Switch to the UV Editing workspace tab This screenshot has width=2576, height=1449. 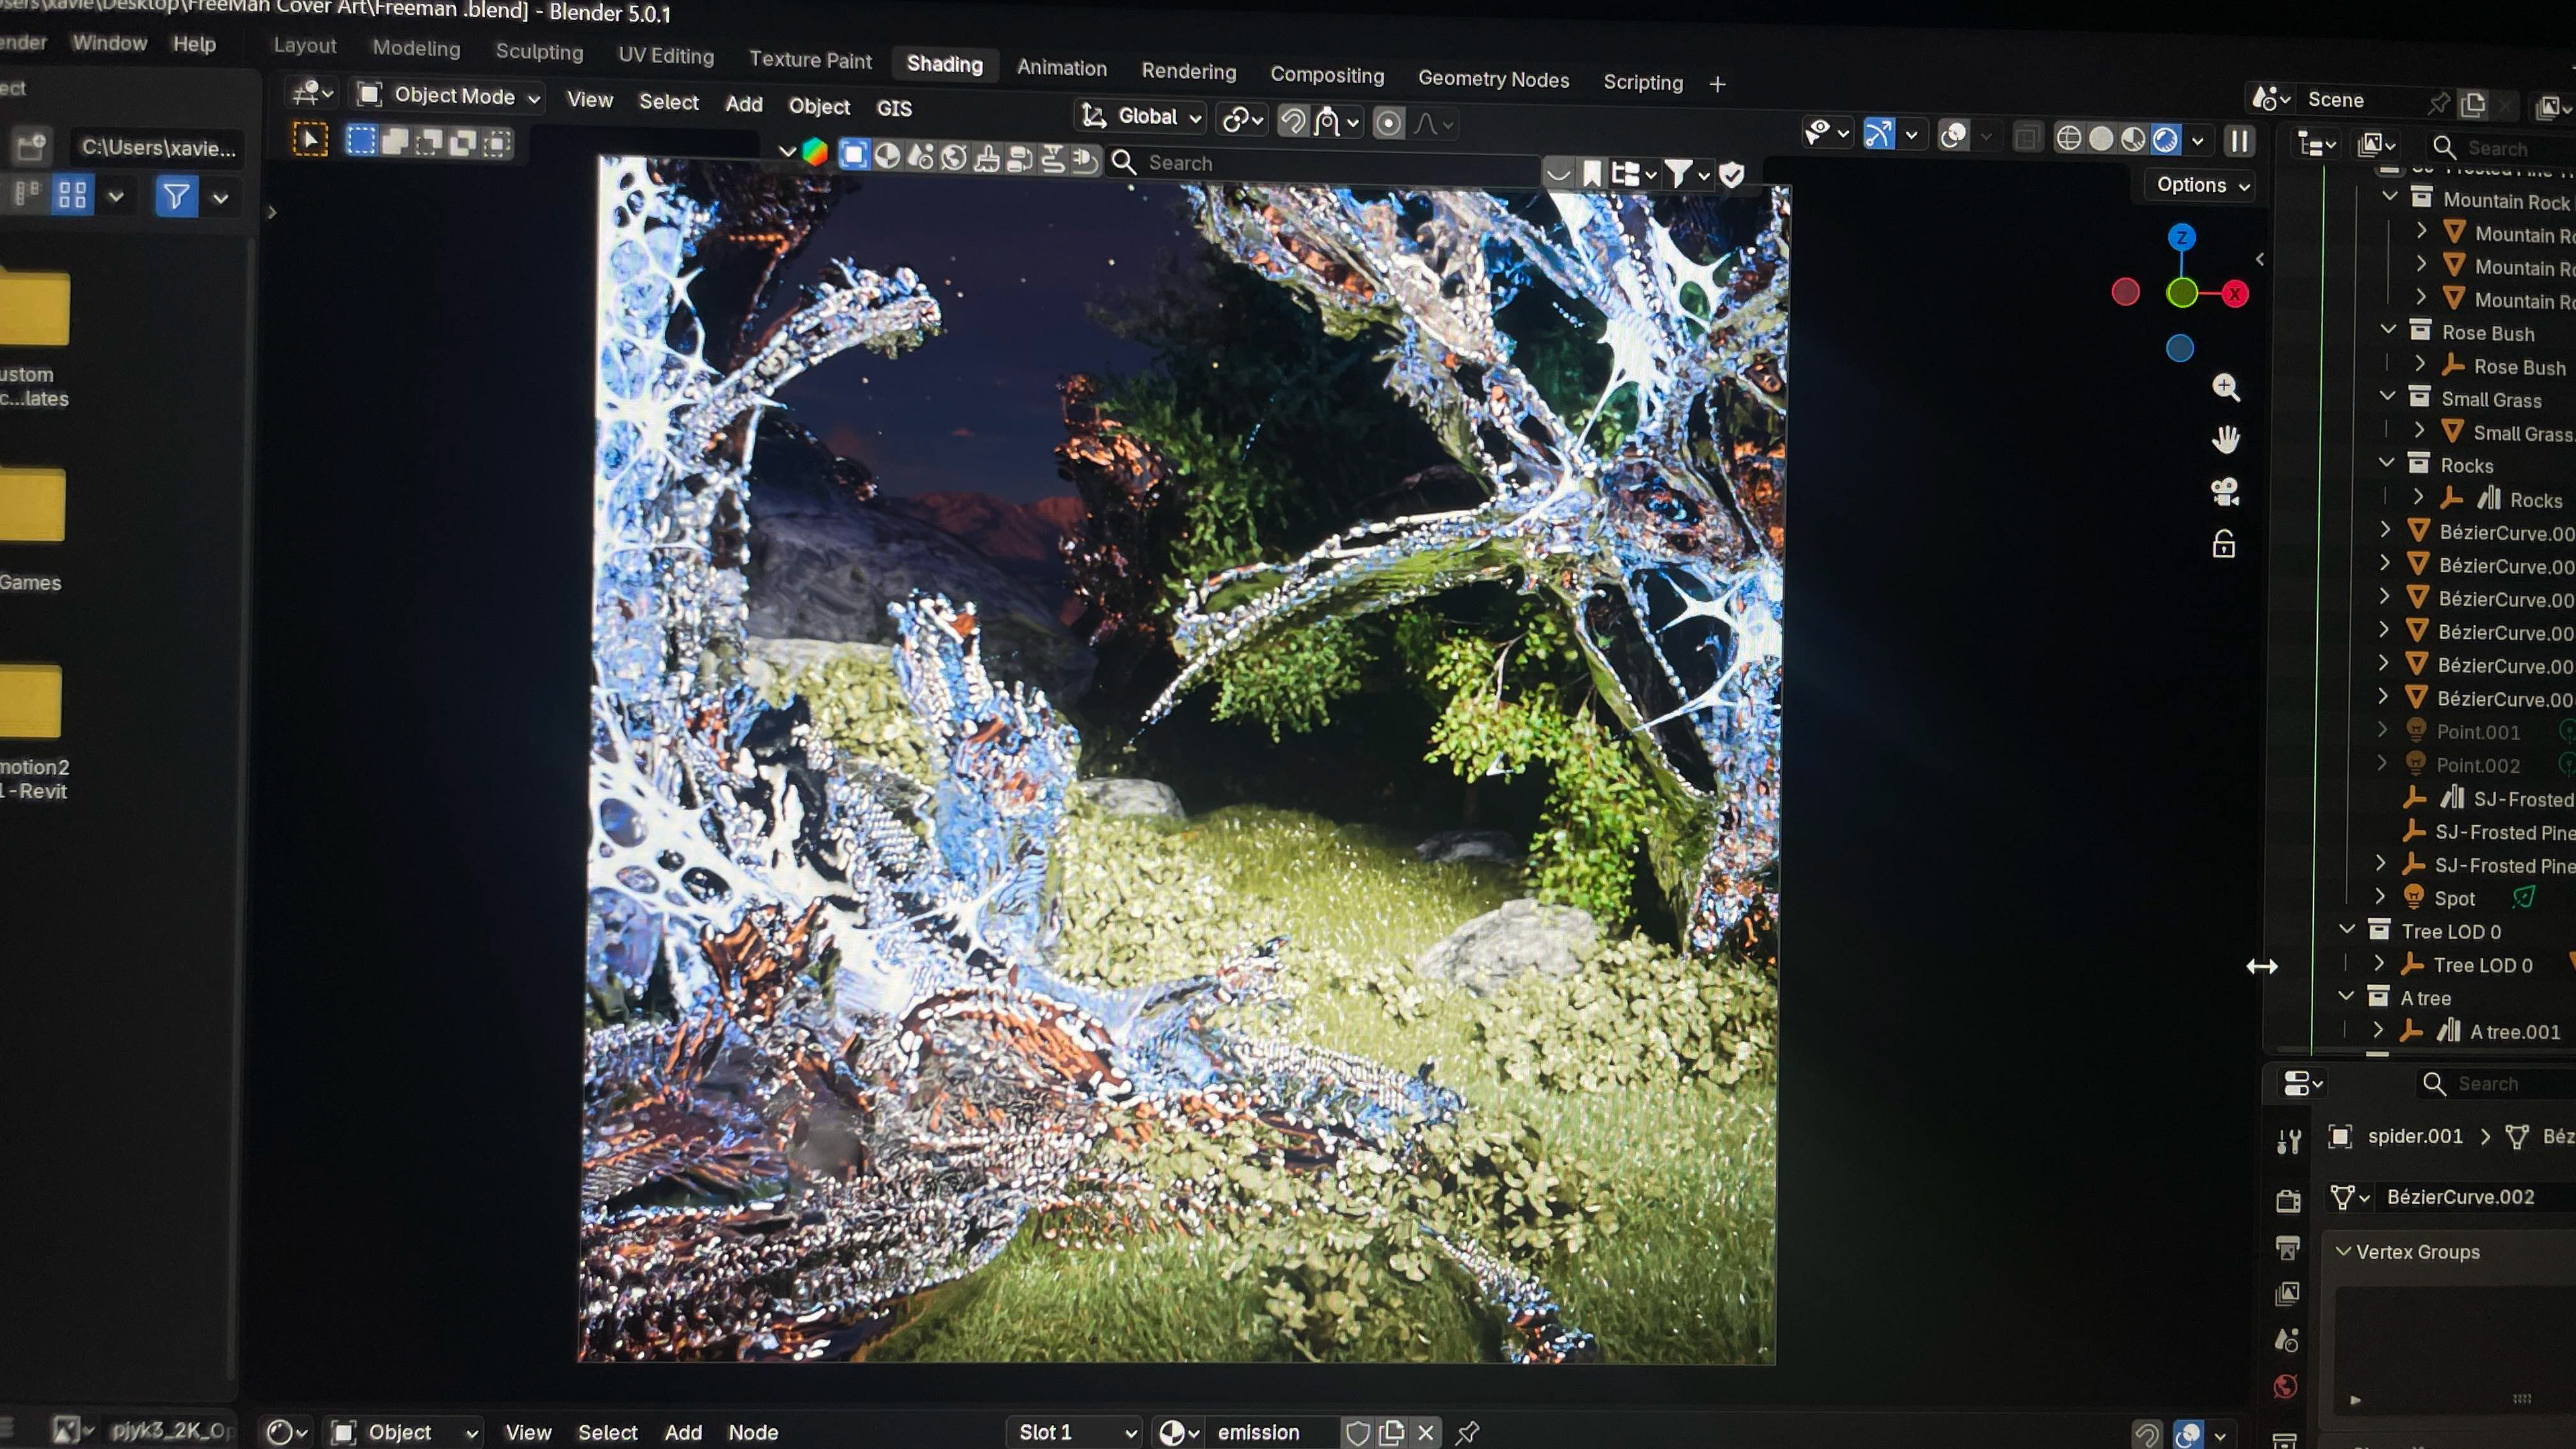click(666, 56)
